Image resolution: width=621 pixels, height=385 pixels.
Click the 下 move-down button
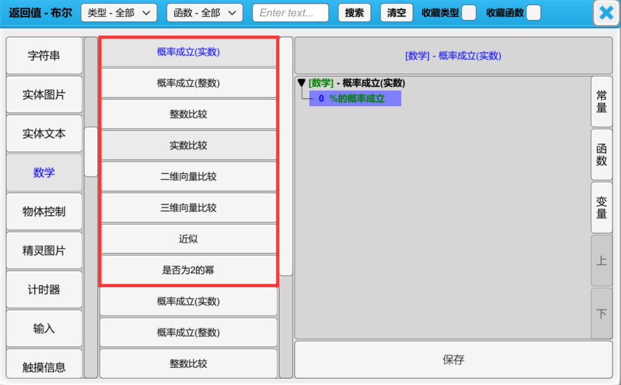[601, 314]
